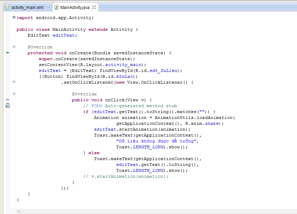Click 'onCreate(Bundle savedInstanceState)' method signature
The height and width of the screenshot is (214, 297).
(117, 53)
